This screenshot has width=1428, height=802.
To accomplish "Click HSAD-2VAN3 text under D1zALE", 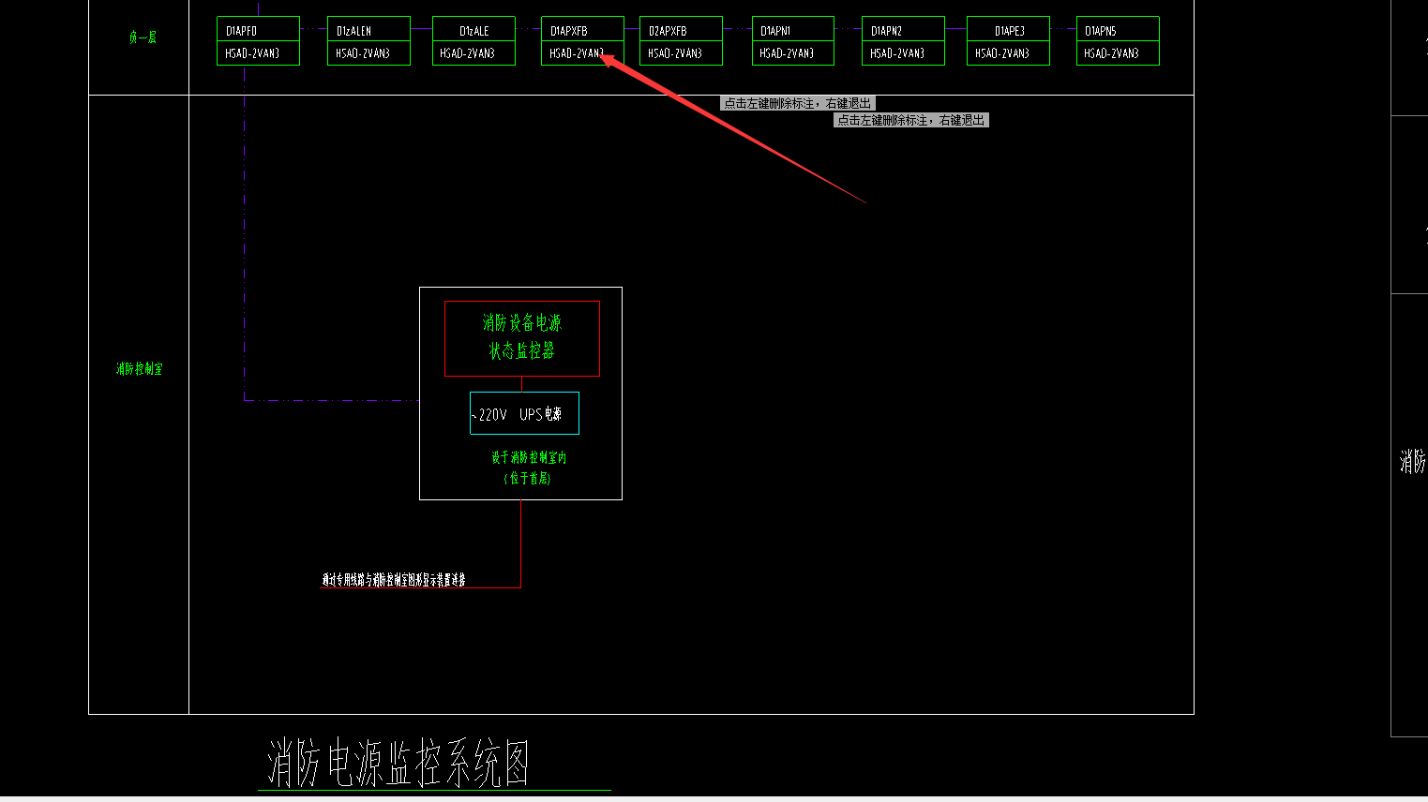I will (x=467, y=53).
